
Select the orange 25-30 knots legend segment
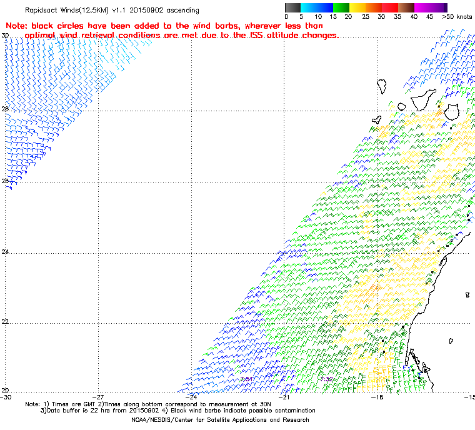374,7
